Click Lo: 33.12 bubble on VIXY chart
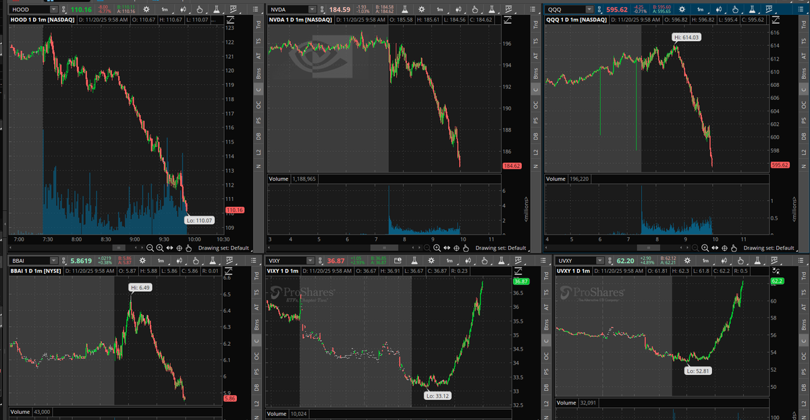The image size is (810, 420). [x=436, y=396]
